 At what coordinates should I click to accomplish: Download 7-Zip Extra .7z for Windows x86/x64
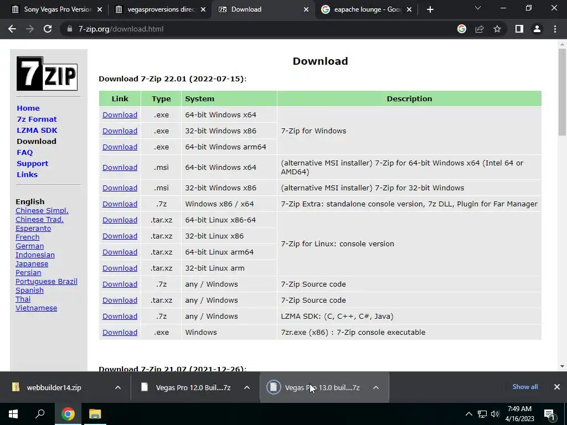click(120, 204)
